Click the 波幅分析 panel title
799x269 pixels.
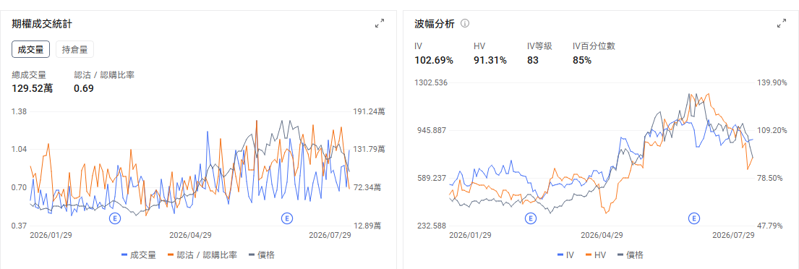tap(435, 23)
